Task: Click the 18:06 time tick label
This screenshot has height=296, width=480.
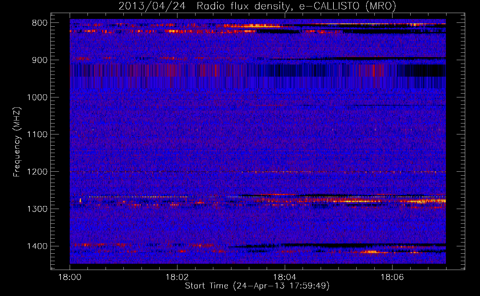Action: point(392,277)
